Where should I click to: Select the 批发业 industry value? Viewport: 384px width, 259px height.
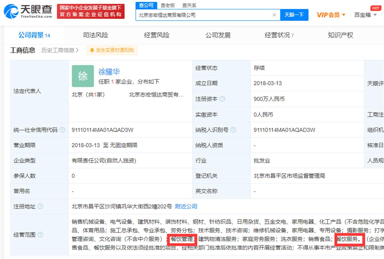tap(262, 161)
